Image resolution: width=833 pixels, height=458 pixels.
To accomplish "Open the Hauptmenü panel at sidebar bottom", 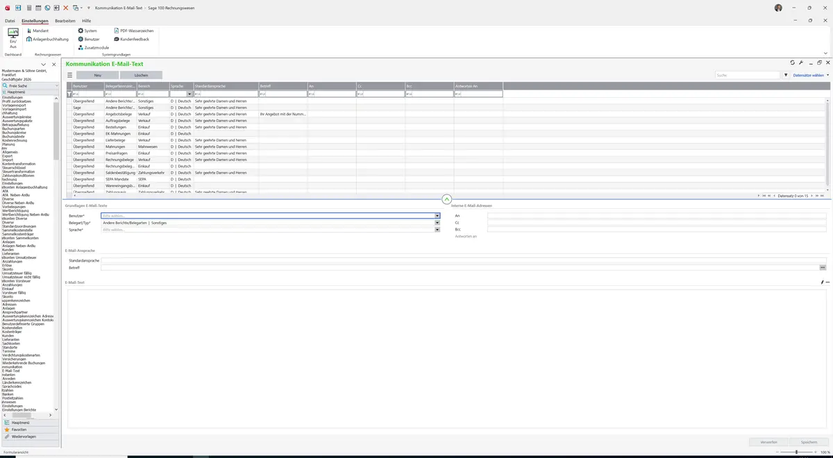I will (31, 423).
